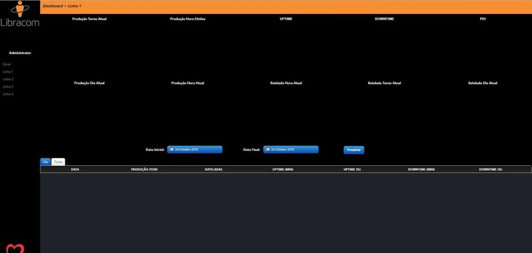Click the Linha 1 breadcrumb item
Image resolution: width=532 pixels, height=253 pixels.
pos(75,6)
